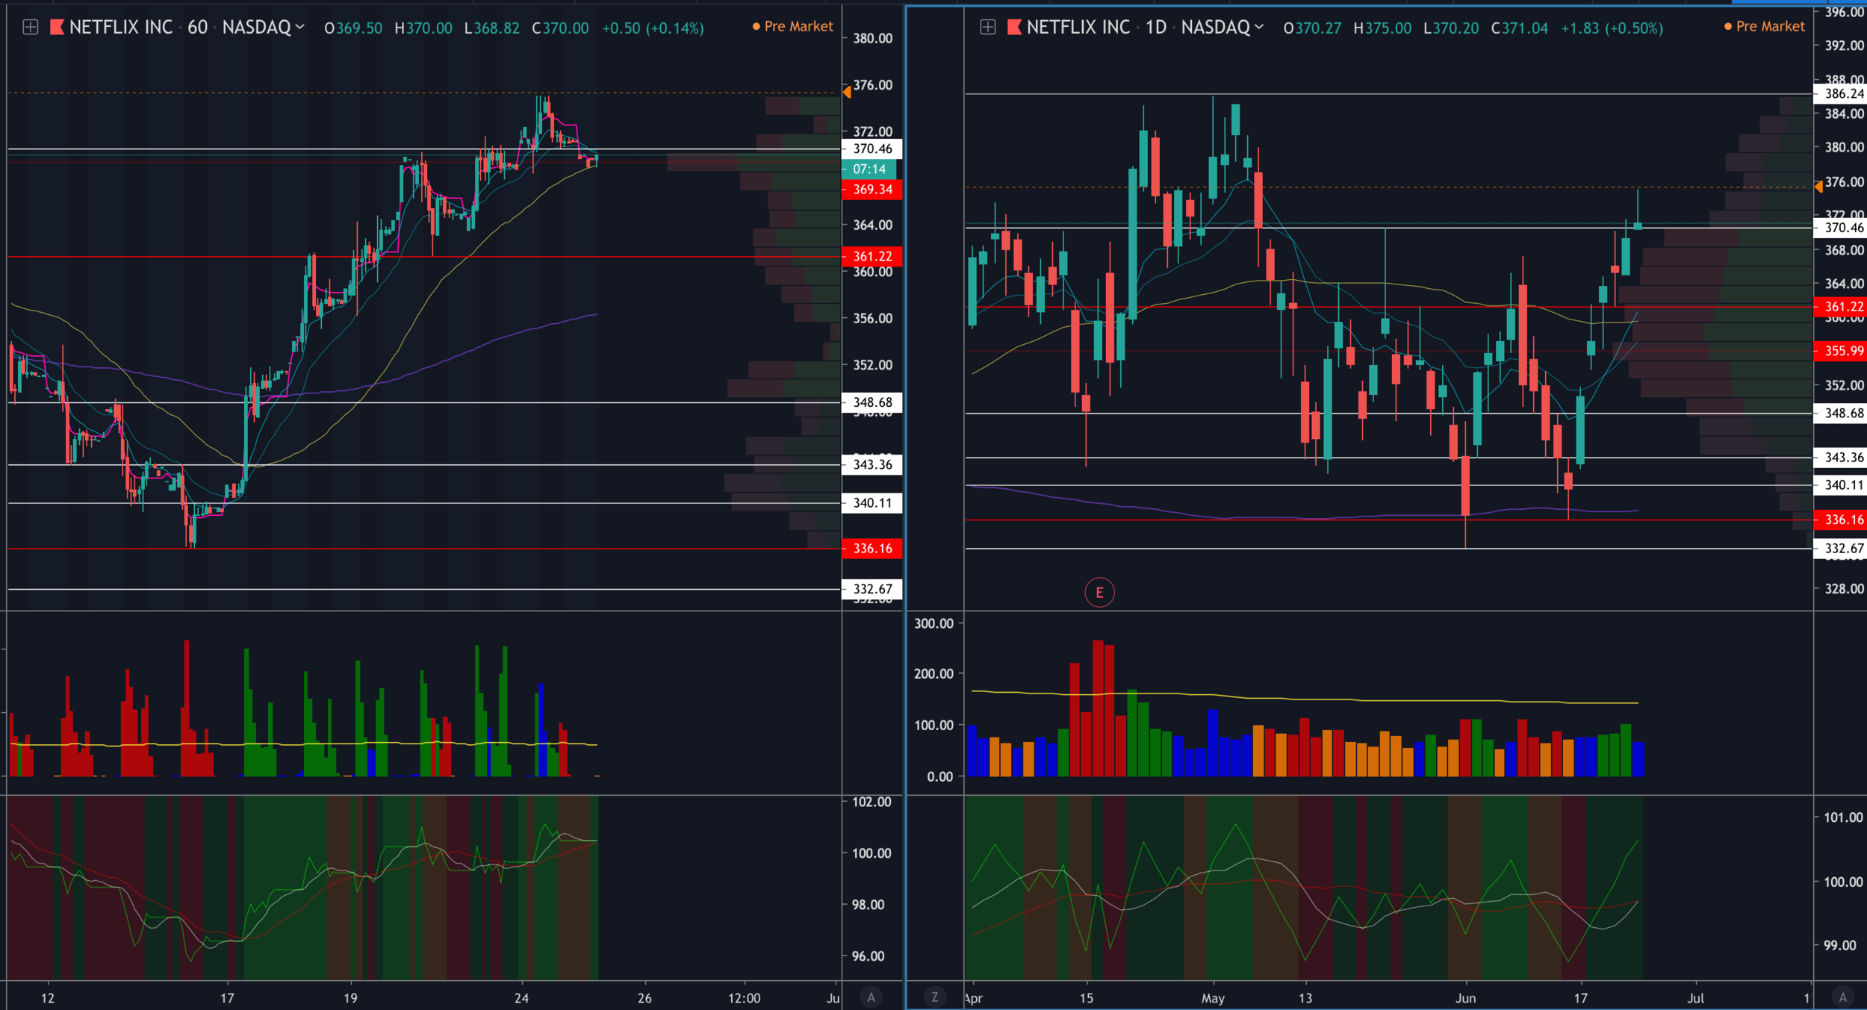1867x1010 pixels.
Task: Click the Pre Market indicator on left chart
Action: point(792,26)
